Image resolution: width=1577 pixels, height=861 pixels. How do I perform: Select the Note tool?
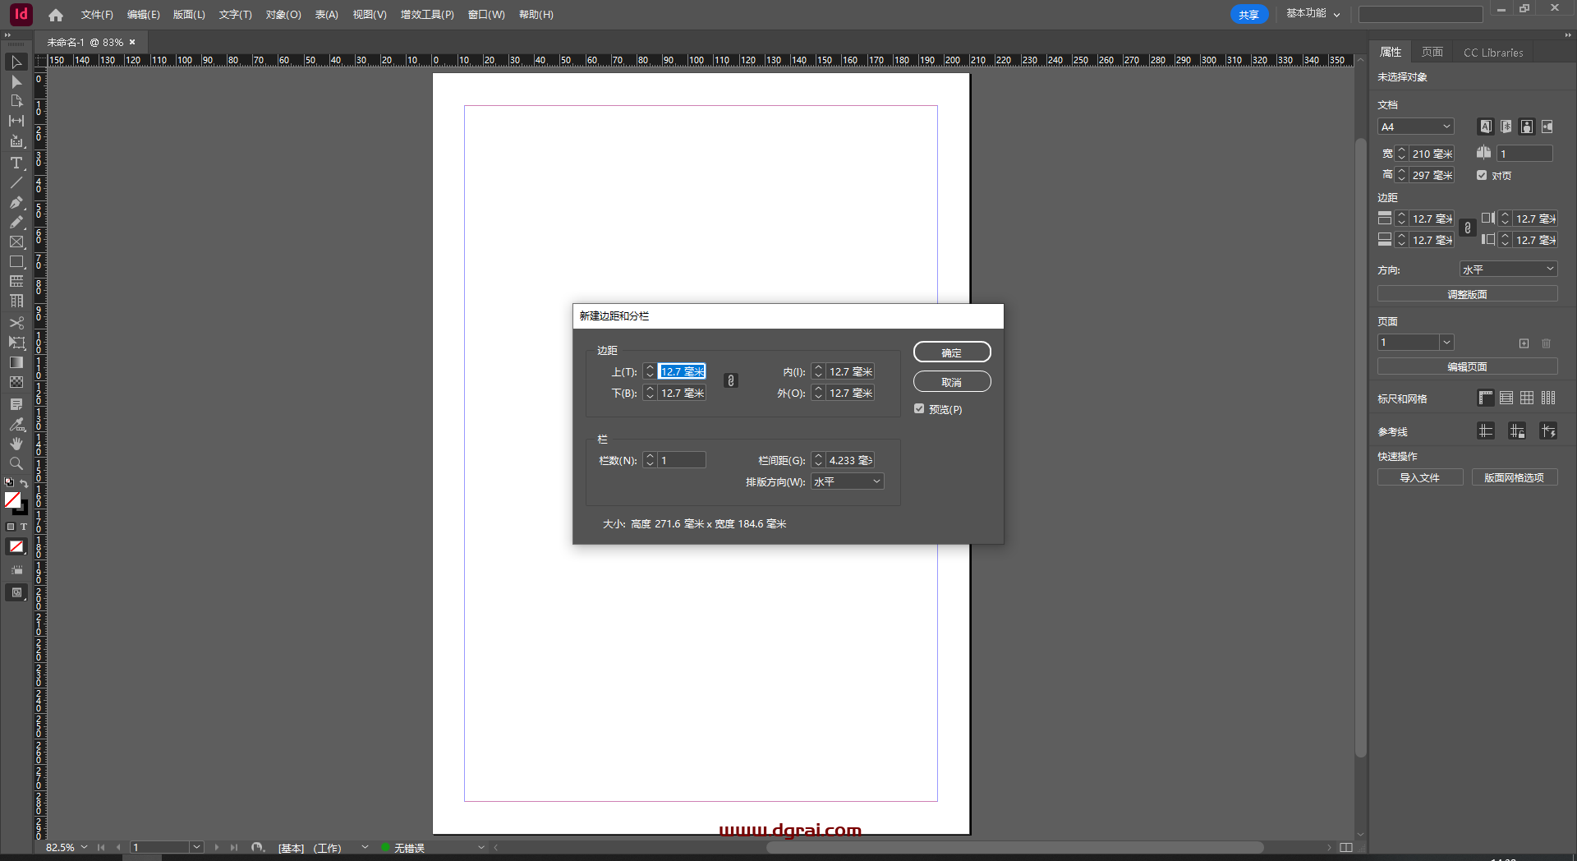pos(16,404)
